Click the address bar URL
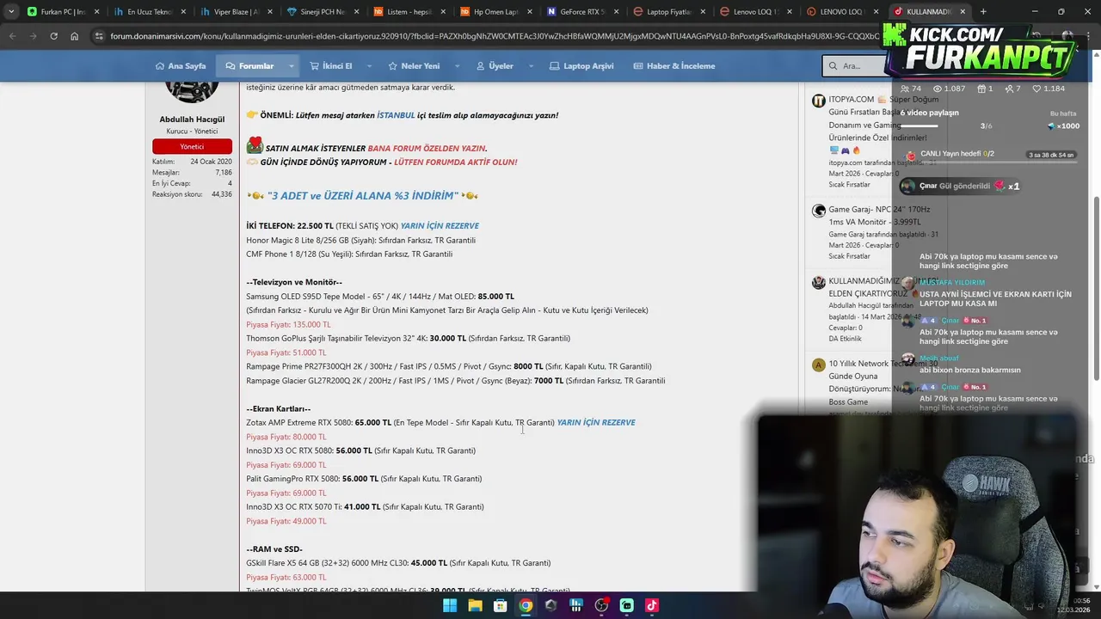The height and width of the screenshot is (619, 1101). point(495,36)
